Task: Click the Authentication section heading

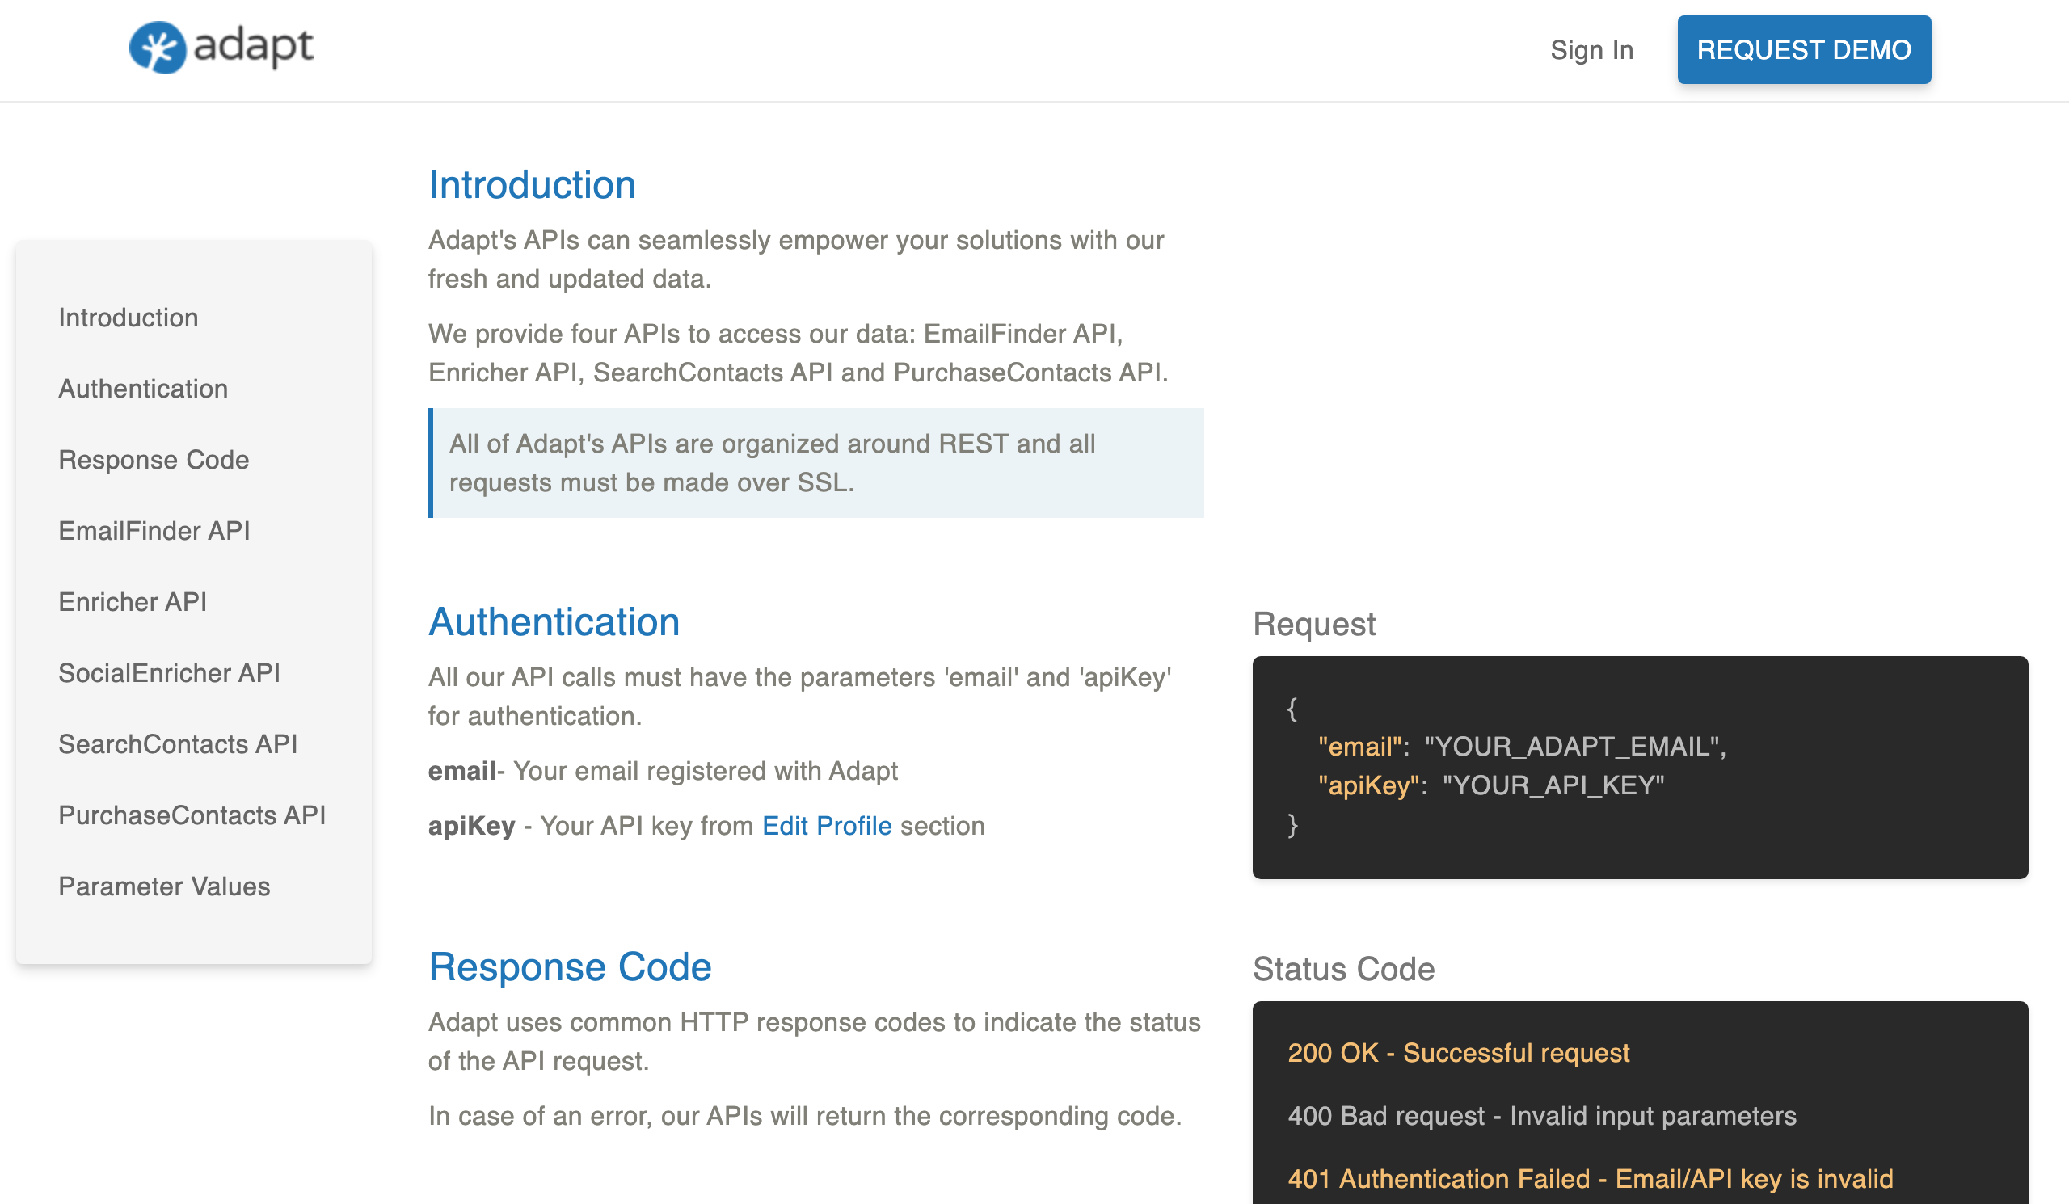Action: tap(554, 622)
